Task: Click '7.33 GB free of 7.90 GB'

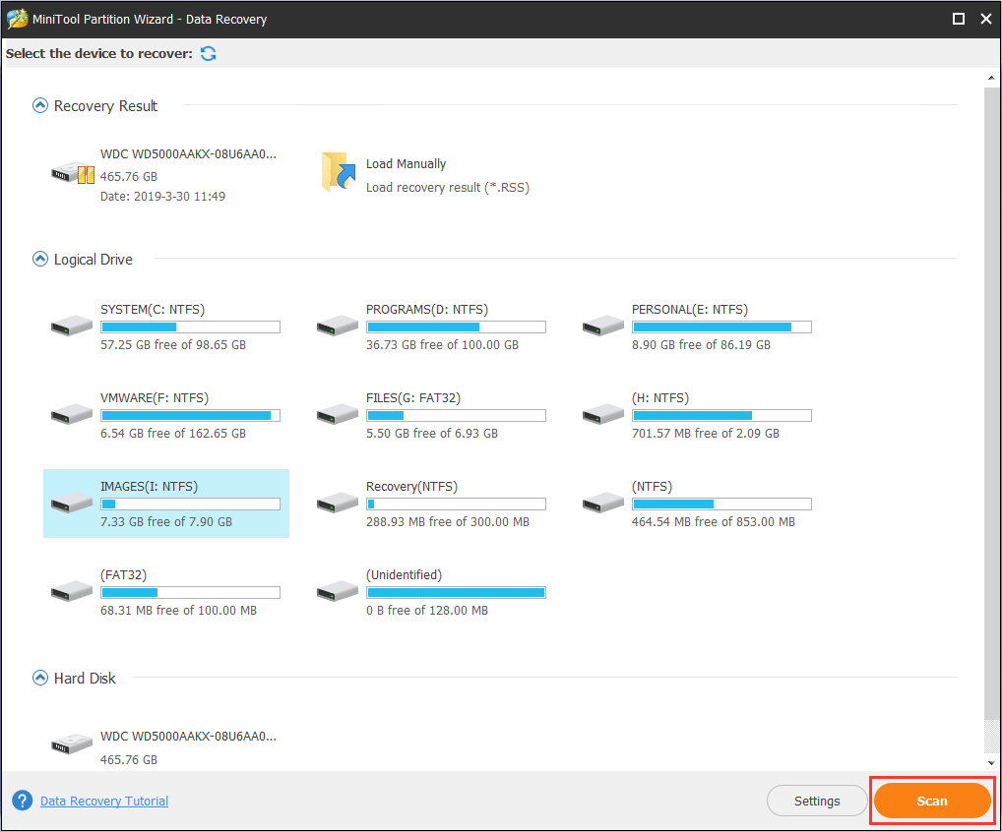Action: coord(166,521)
